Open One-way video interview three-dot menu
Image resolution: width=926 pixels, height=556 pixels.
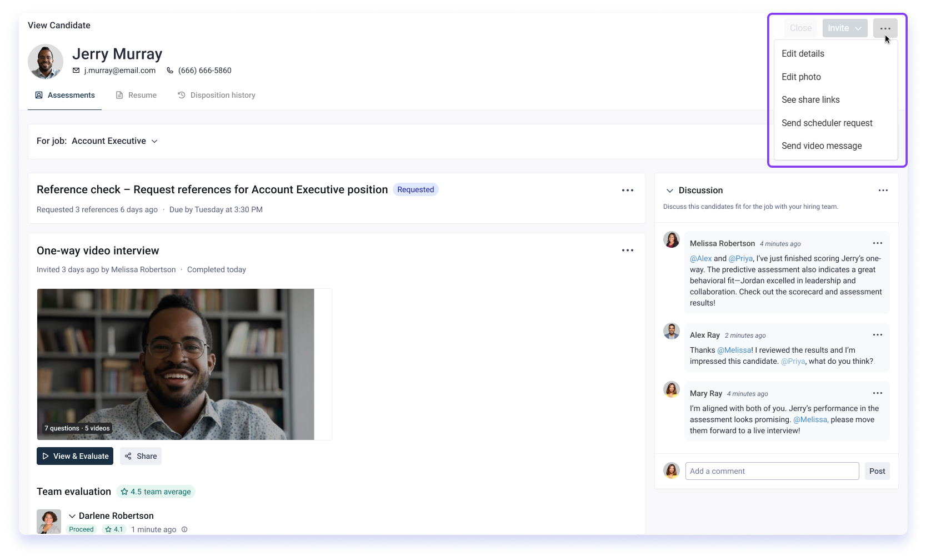coord(628,251)
